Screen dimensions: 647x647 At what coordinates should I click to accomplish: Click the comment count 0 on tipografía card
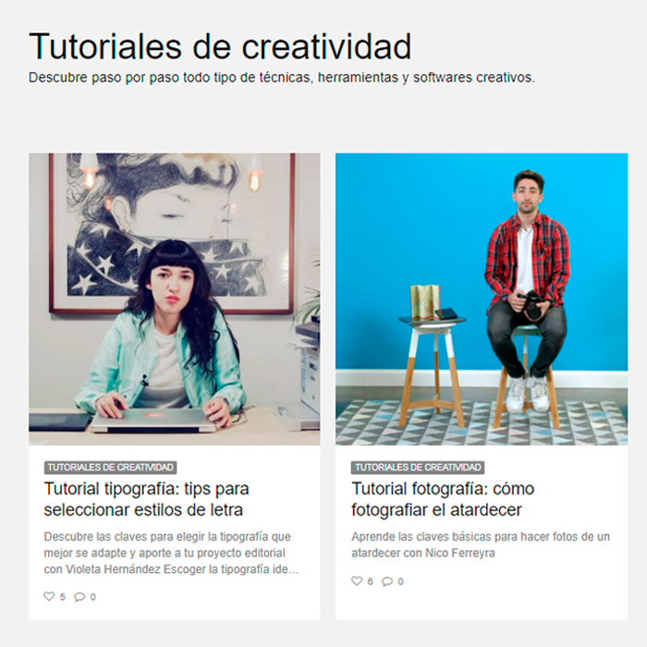point(92,597)
